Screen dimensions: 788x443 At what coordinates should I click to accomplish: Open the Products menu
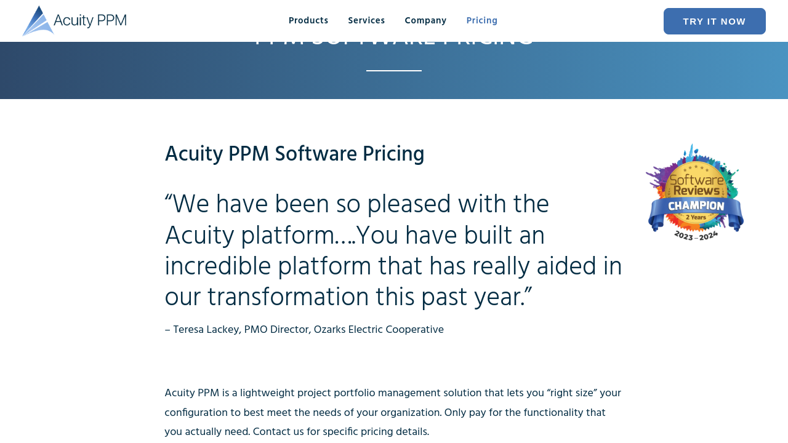pos(308,21)
